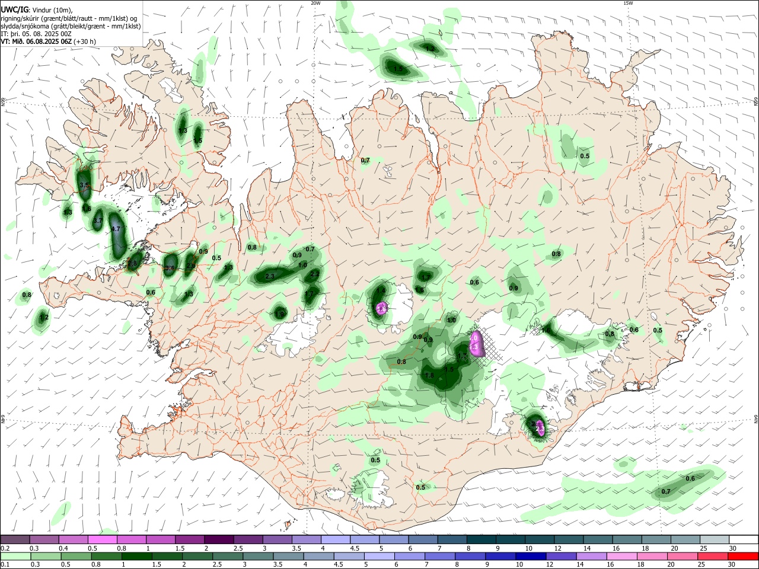Screen dimensions: 759x569
Task: Click the 'VT: Mið. 06.08.2025 06Z (+30 h)' valid time
Action: tap(49, 41)
